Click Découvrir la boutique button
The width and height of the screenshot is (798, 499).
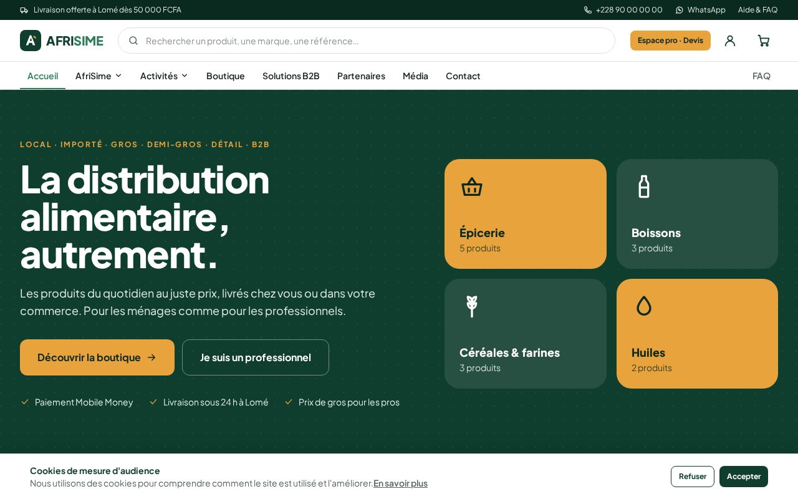[97, 357]
